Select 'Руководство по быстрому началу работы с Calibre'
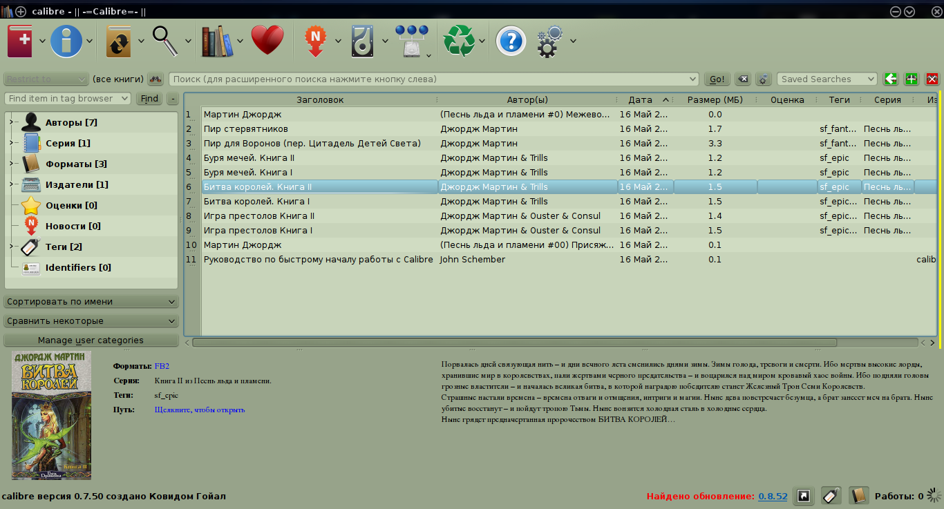Screen dimensions: 944x509 [x=318, y=260]
